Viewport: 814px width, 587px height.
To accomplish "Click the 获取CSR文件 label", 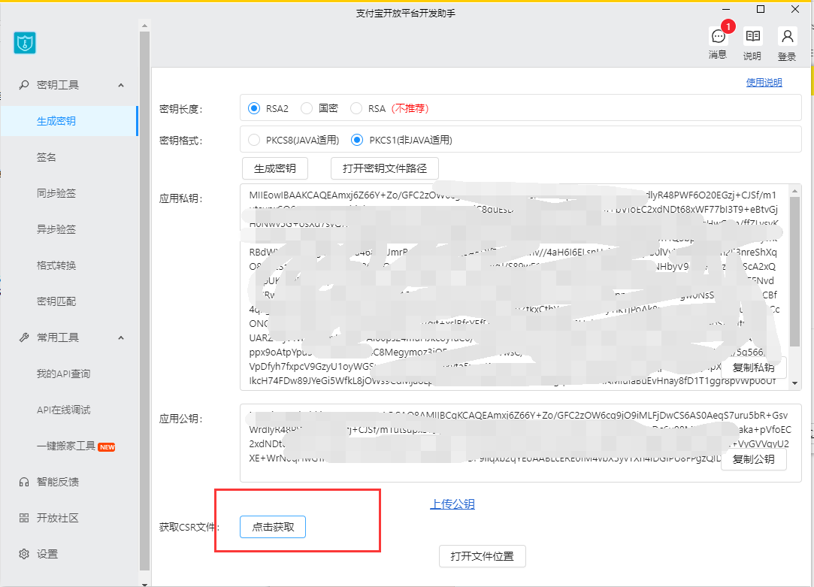I will tap(189, 528).
